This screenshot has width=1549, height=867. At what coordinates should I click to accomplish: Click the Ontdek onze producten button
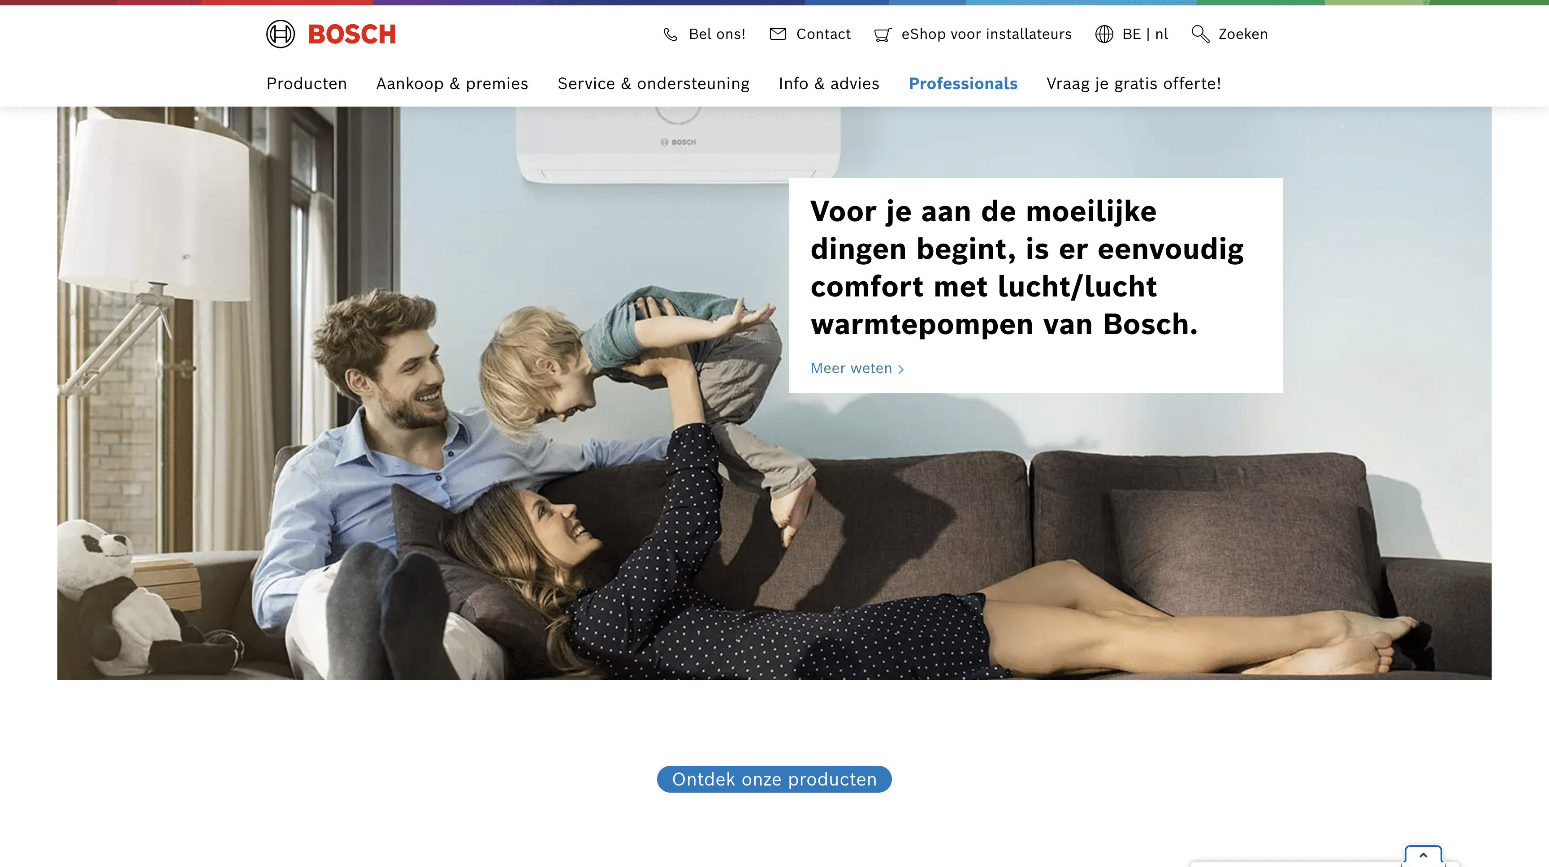coord(774,779)
